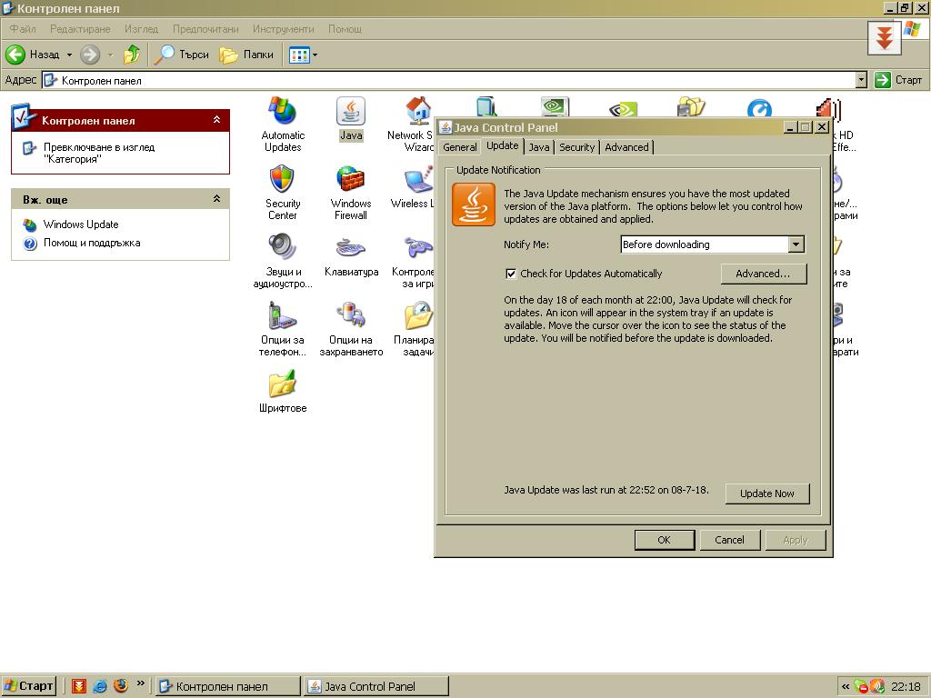Open the Notify Me dropdown
This screenshot has height=698, width=931.
pyautogui.click(x=796, y=244)
